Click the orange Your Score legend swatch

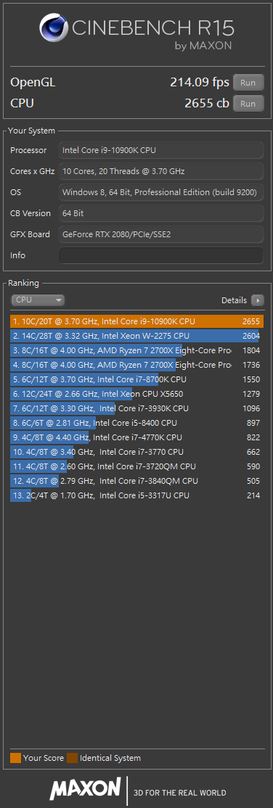point(15,758)
